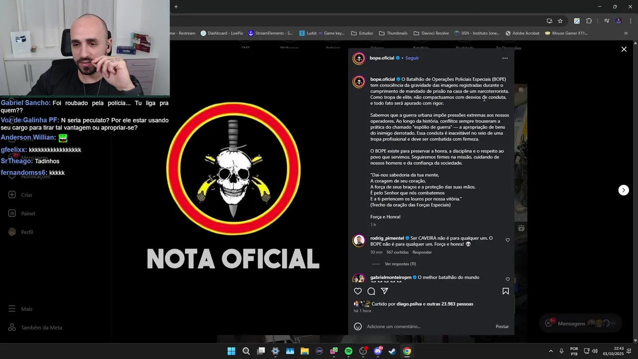Save the post with the bookmark icon
638x359 pixels.
505,291
